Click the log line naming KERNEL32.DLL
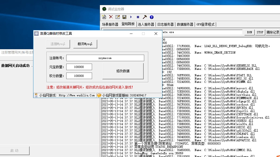This screenshot has height=157, width=280. pos(209,66)
